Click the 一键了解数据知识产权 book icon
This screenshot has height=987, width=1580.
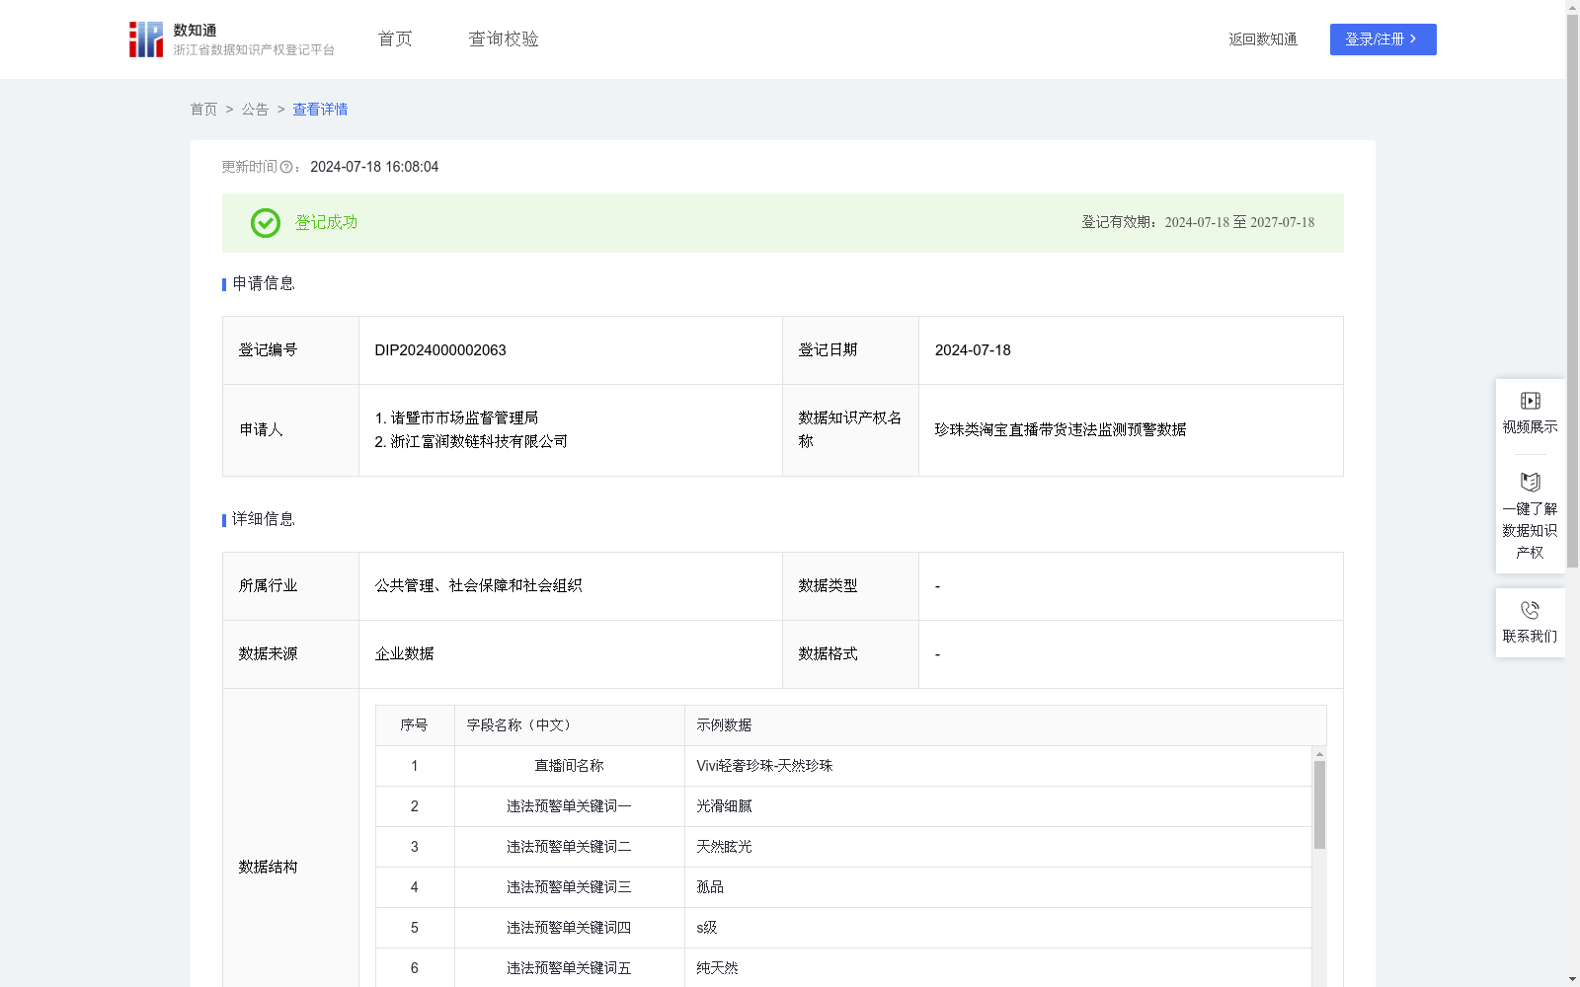[x=1530, y=483]
